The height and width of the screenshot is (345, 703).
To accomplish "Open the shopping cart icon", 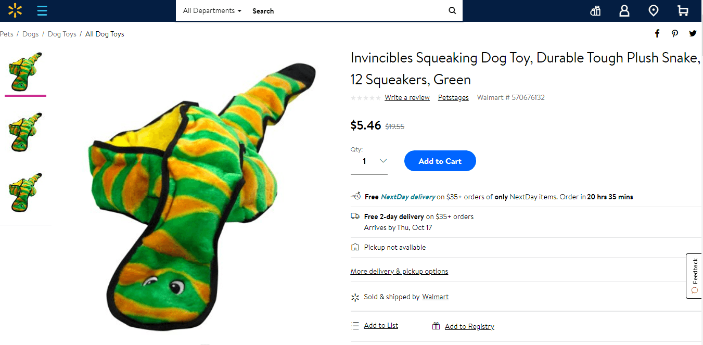I will [682, 10].
